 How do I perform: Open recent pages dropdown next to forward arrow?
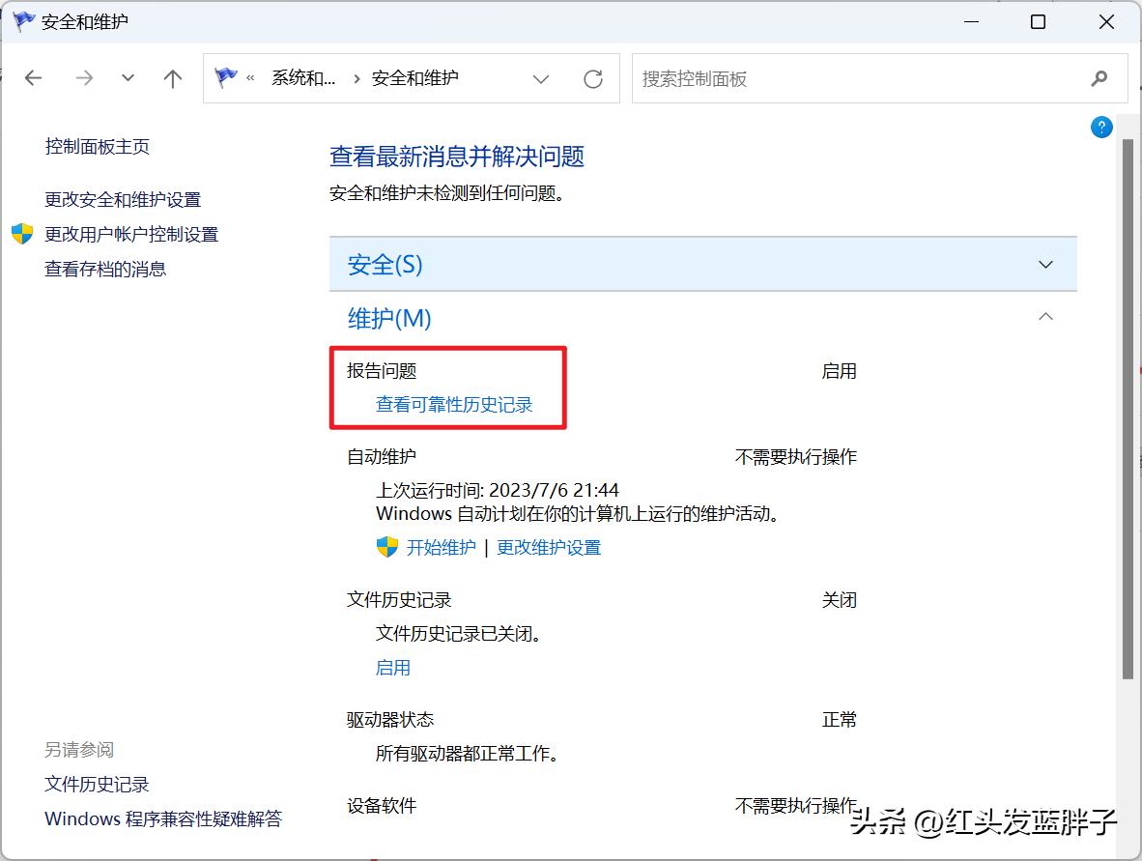(127, 78)
